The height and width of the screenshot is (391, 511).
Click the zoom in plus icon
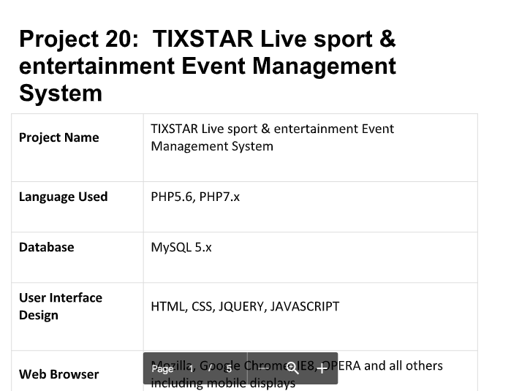click(x=322, y=368)
